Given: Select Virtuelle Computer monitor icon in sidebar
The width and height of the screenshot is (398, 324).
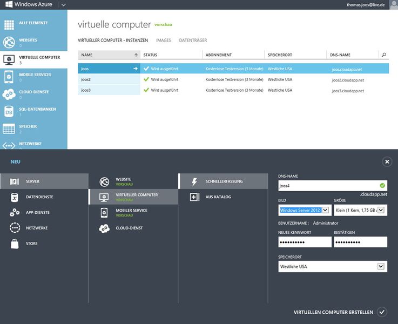Looking at the screenshot, I should click(9, 59).
